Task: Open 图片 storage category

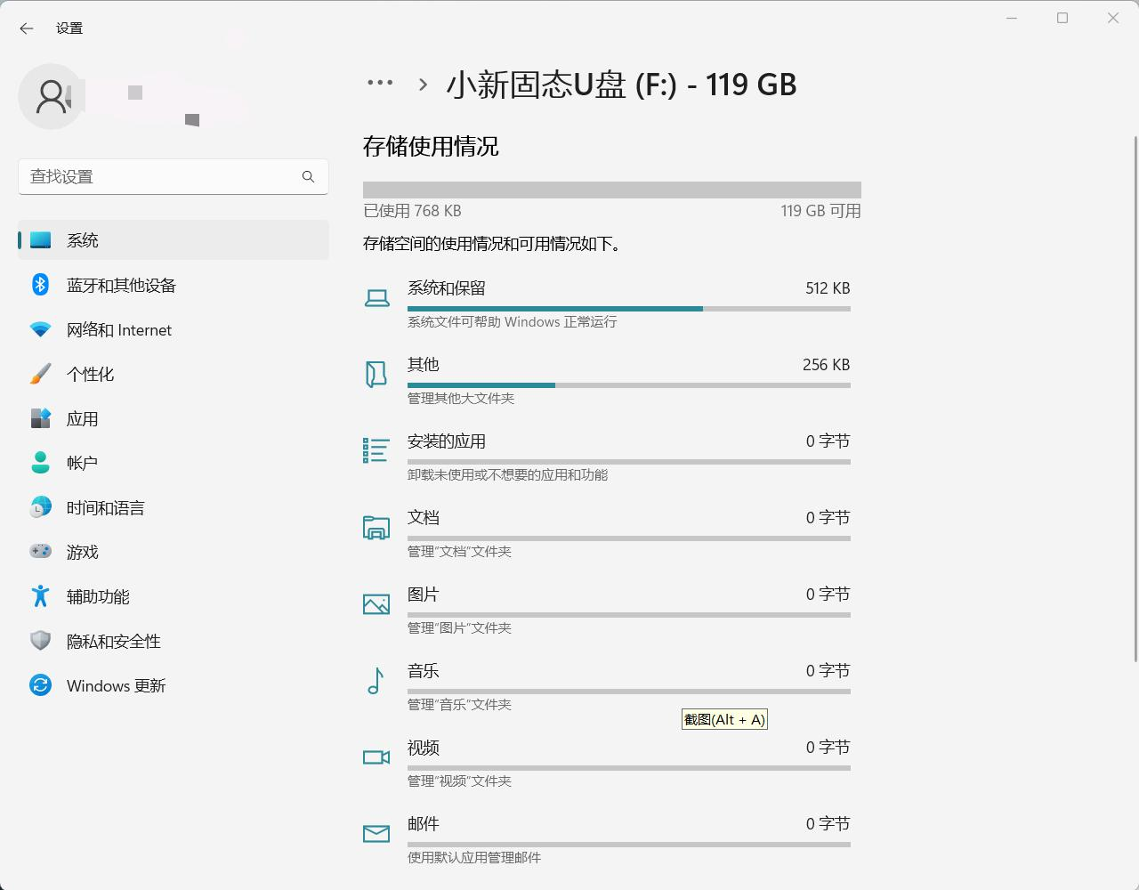Action: [607, 611]
